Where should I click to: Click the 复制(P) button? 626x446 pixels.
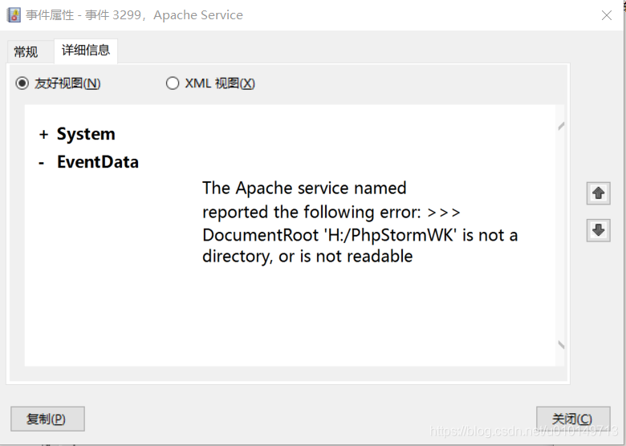click(47, 419)
